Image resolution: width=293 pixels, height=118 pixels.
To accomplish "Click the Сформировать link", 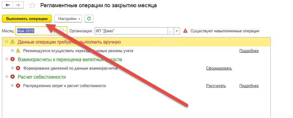I will [x=219, y=68].
